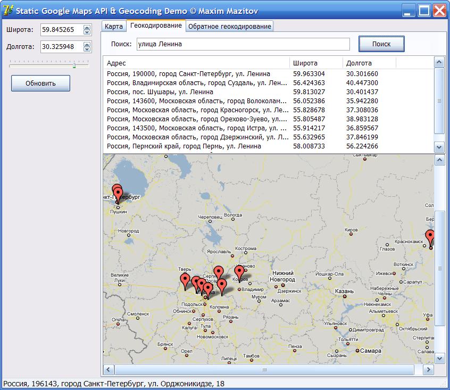Select the Орехово-Зуево address row
This screenshot has width=450, height=390.
tap(268, 119)
